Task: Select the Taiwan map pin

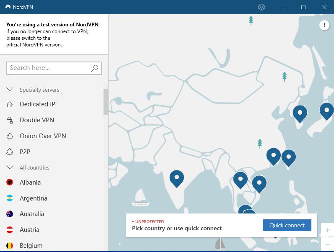Action: coord(289,158)
